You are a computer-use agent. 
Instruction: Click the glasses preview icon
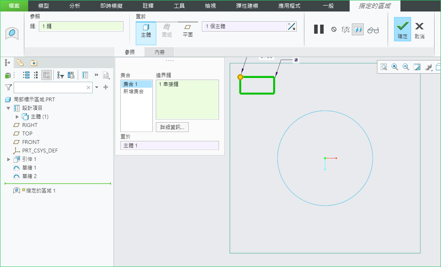tap(373, 30)
